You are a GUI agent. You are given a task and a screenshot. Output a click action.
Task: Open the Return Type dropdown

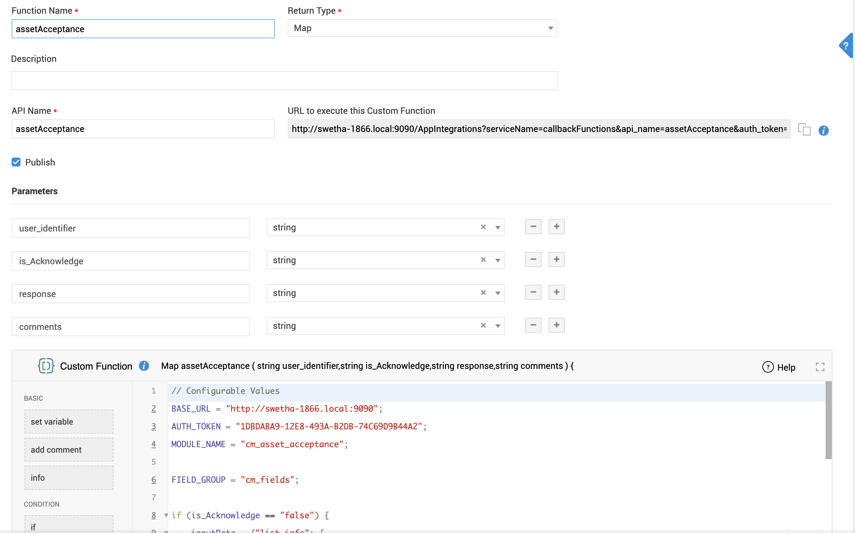tap(422, 28)
